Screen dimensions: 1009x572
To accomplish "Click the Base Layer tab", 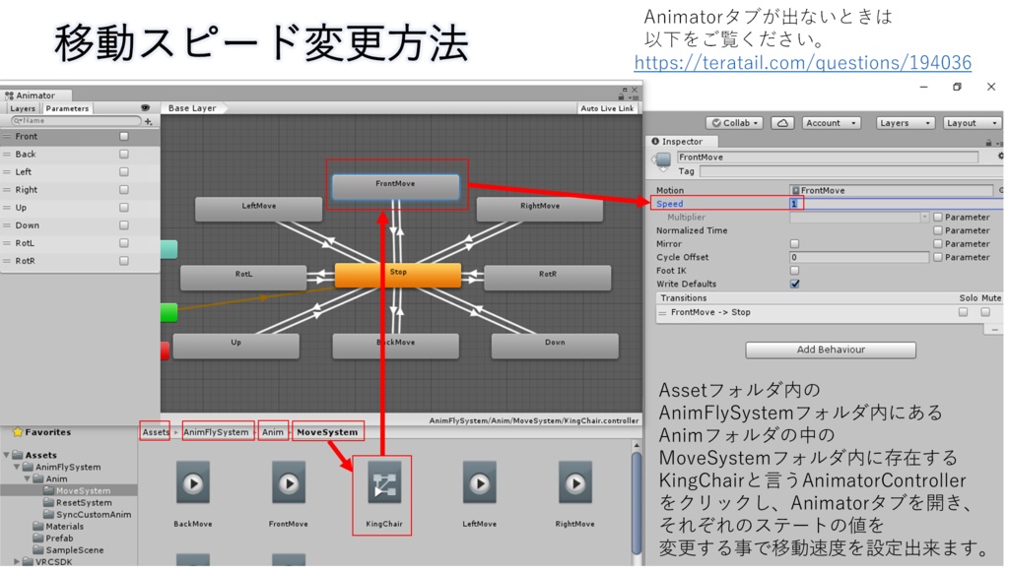I will pyautogui.click(x=193, y=108).
